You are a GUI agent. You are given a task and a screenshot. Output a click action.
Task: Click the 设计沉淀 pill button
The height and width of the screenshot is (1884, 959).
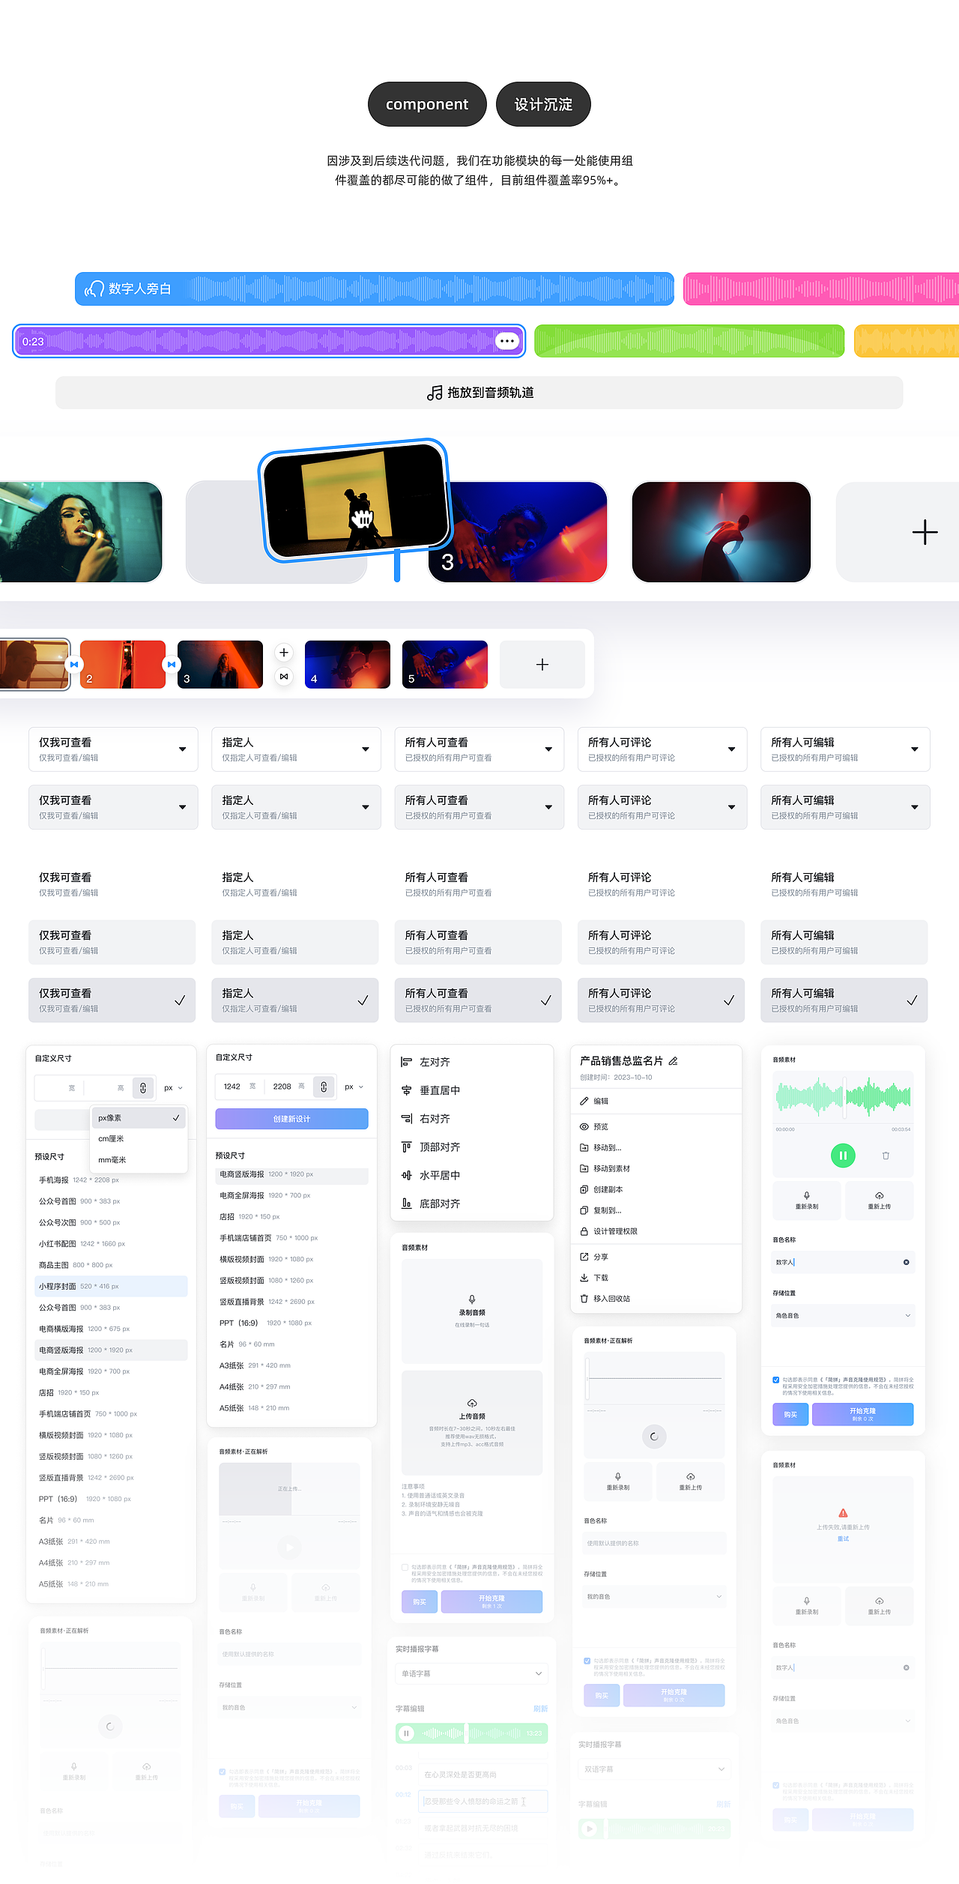543,104
